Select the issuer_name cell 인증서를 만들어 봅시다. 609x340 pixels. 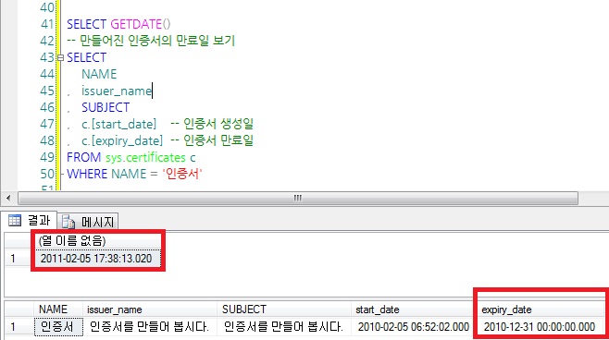click(149, 327)
